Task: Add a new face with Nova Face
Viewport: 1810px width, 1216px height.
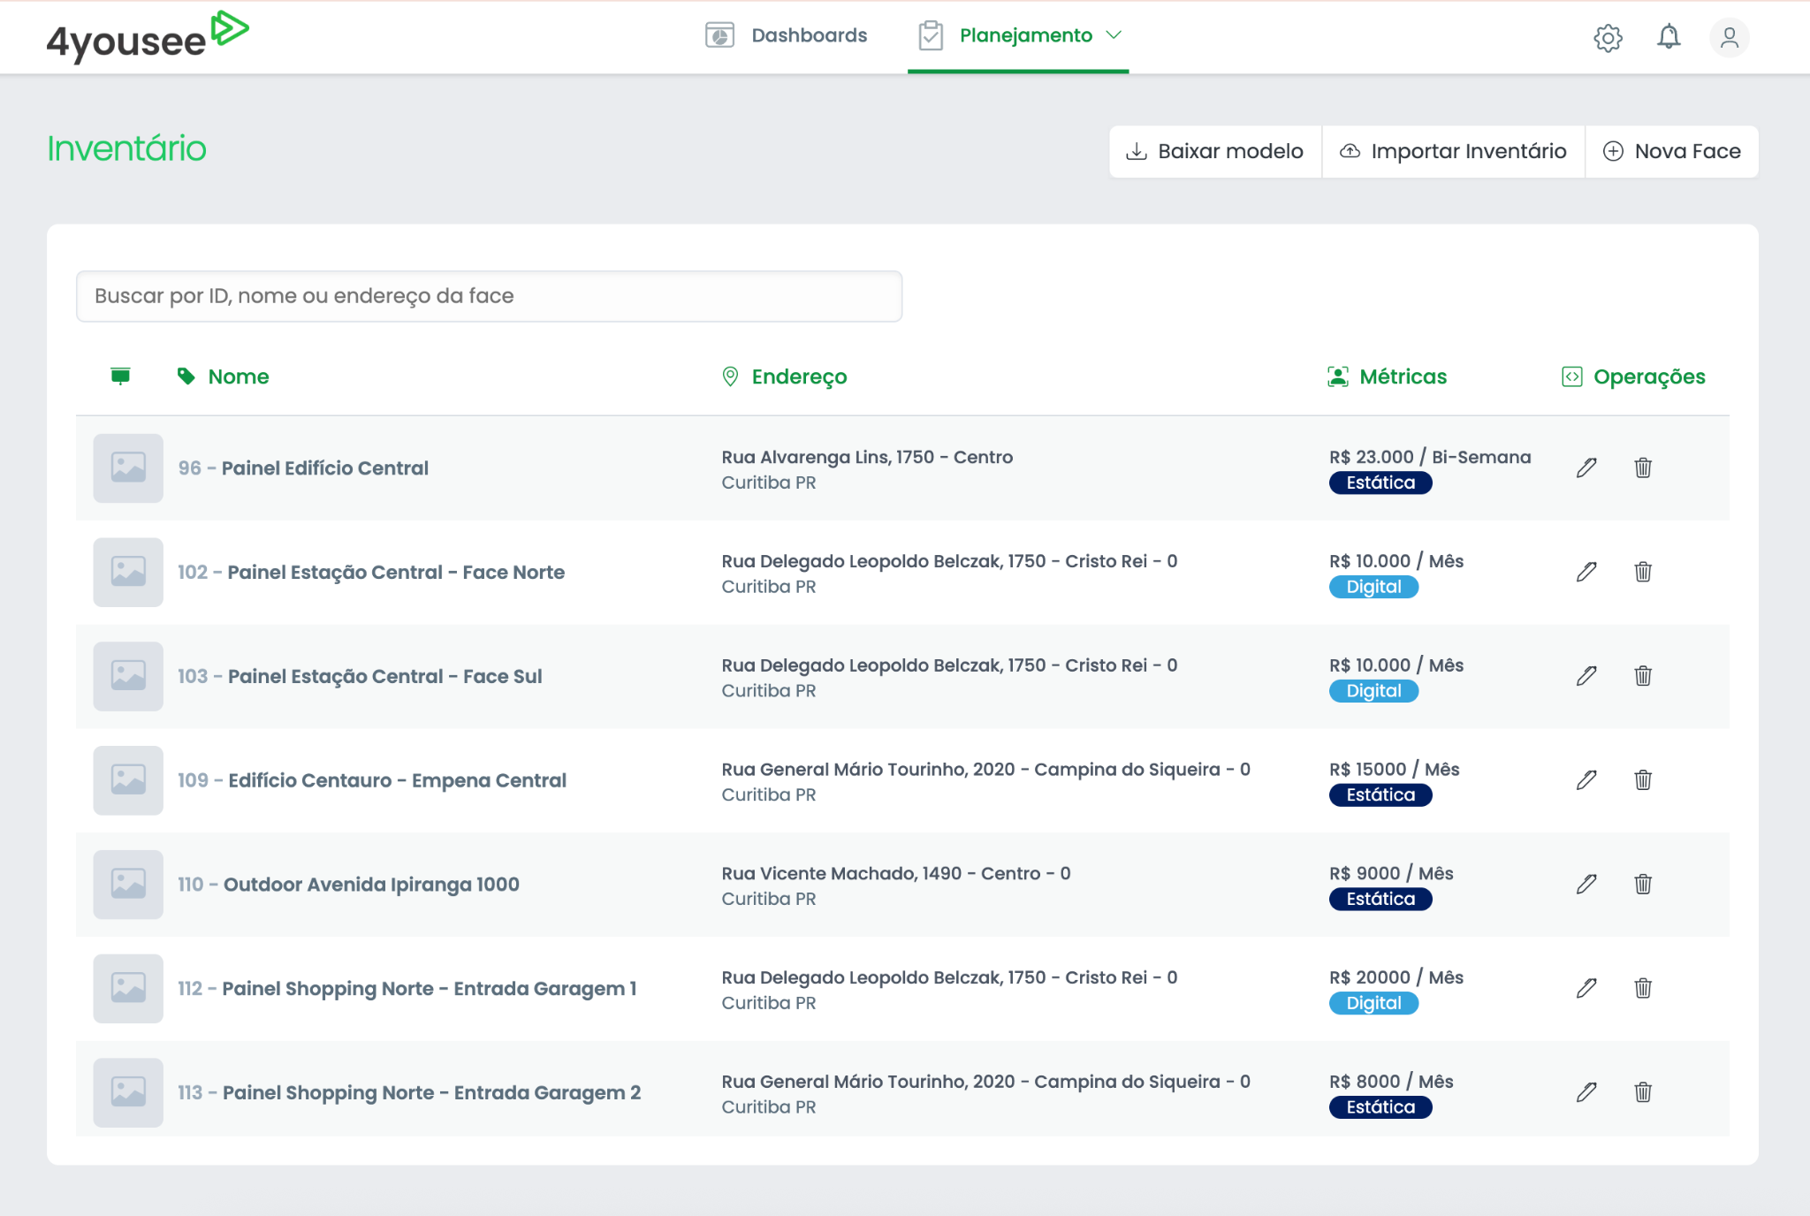Action: tap(1671, 151)
